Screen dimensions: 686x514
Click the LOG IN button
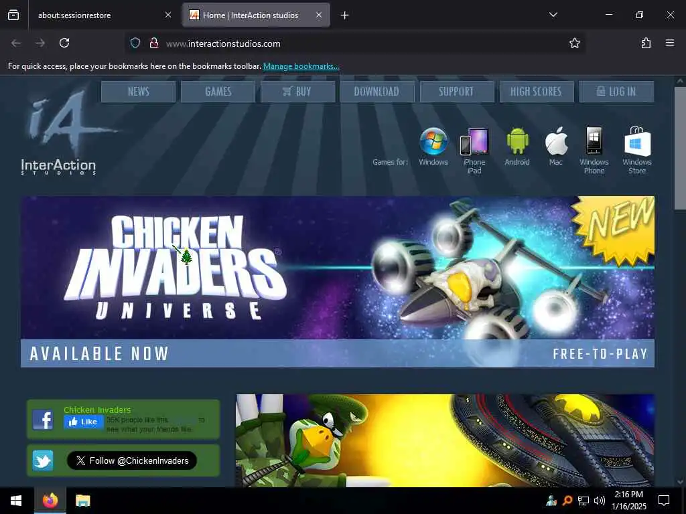click(616, 91)
